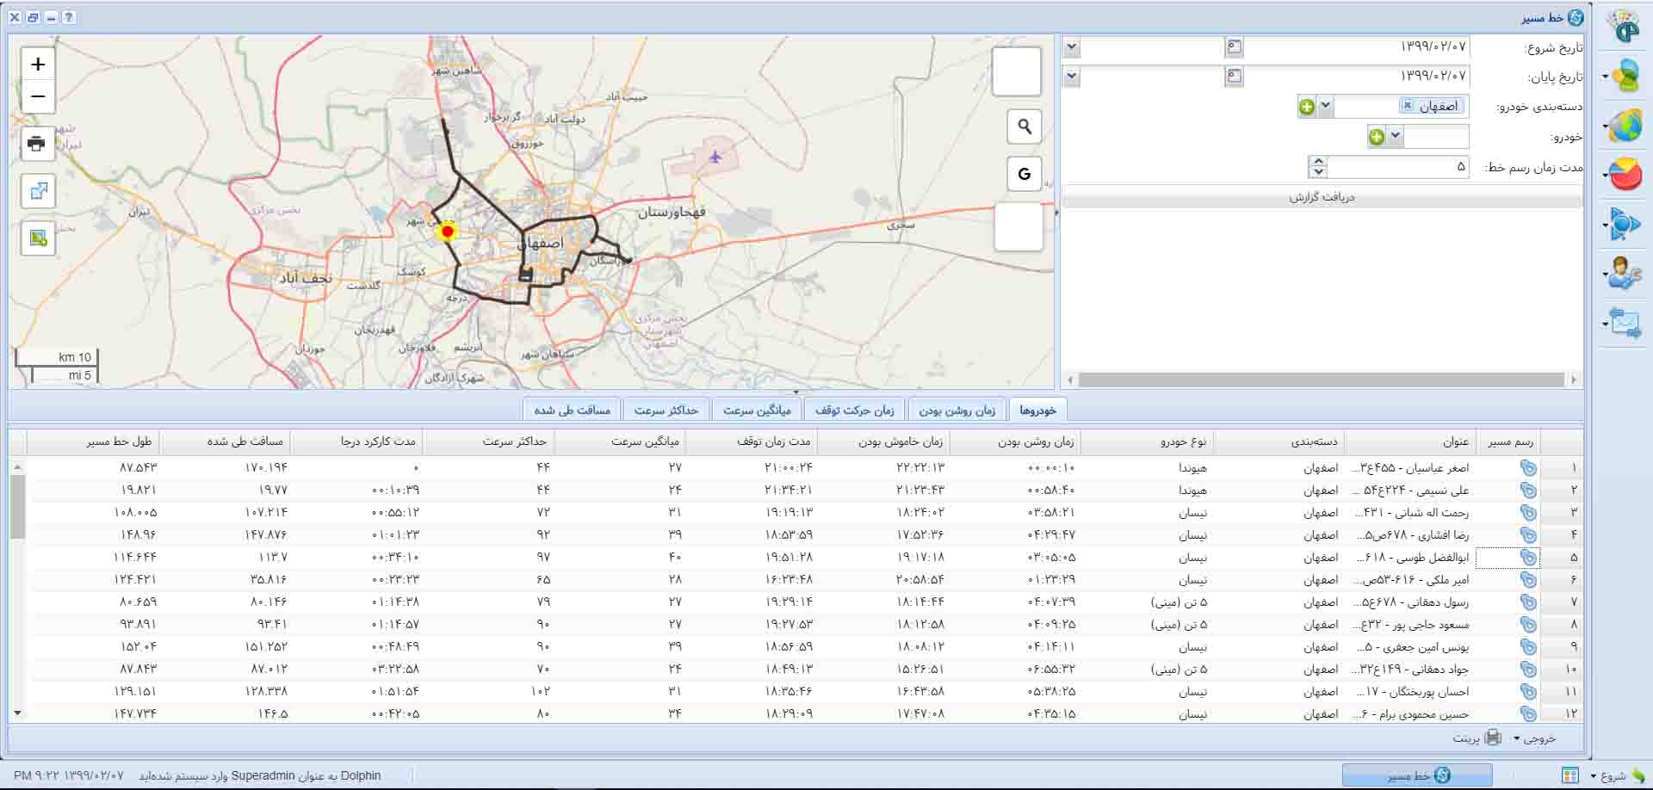Image resolution: width=1653 pixels, height=790 pixels.
Task: Collapse the report panel beside the map
Action: (1057, 212)
